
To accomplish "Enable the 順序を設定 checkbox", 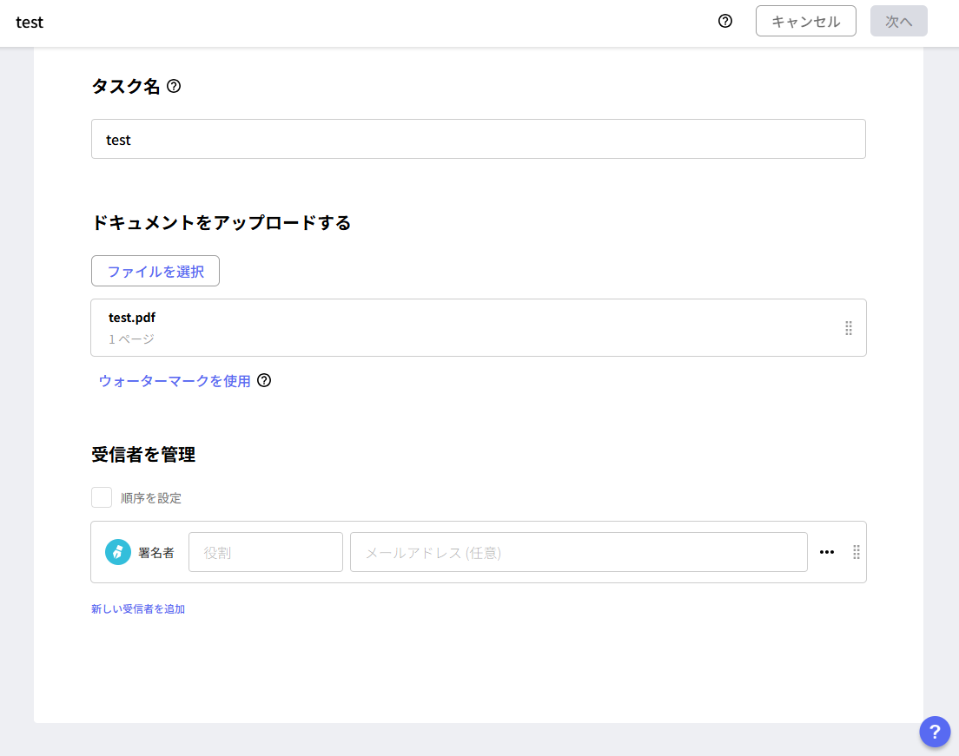I will point(101,497).
